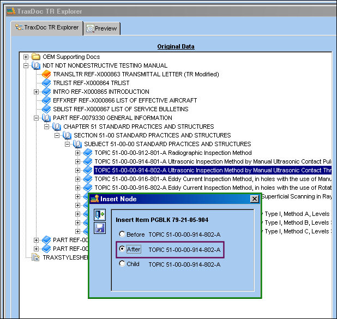Image resolution: width=337 pixels, height=319 pixels.
Task: Select the Before radio button
Action: 122,234
